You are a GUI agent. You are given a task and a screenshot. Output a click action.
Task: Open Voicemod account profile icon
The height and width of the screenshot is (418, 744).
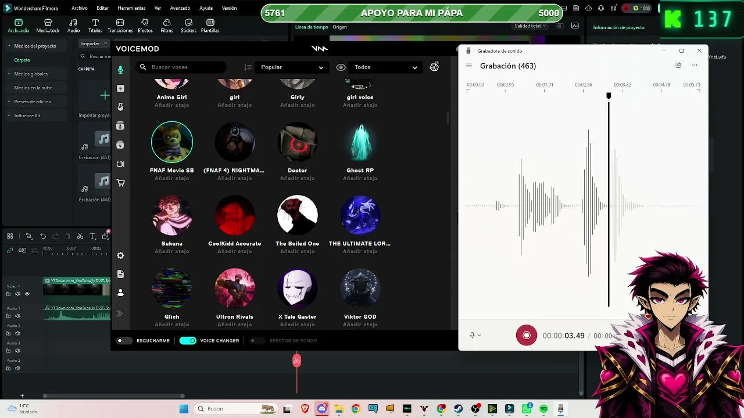coord(120,293)
